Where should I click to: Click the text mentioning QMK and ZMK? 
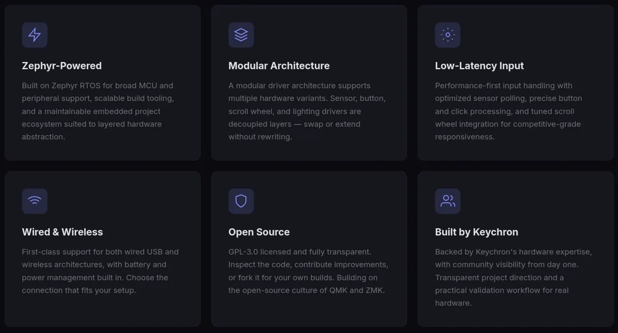tap(306, 290)
